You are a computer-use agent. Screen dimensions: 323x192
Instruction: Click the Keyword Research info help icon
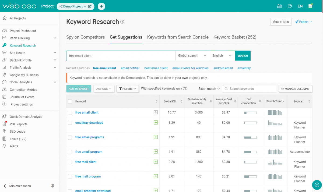pyautogui.click(x=122, y=22)
